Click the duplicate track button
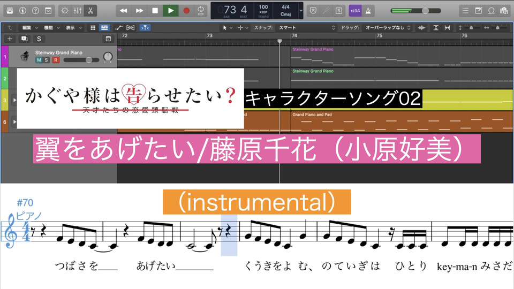This screenshot has width=514, height=289. click(24, 39)
